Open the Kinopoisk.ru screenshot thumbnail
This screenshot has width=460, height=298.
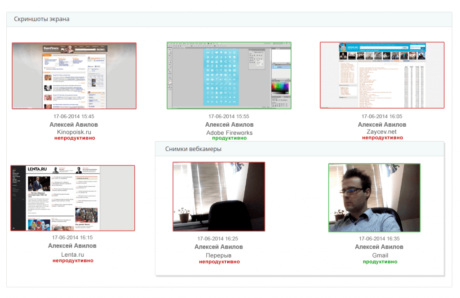point(74,76)
